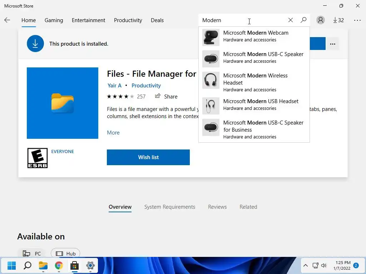Click the Modern Wireless Headset image

tap(211, 80)
